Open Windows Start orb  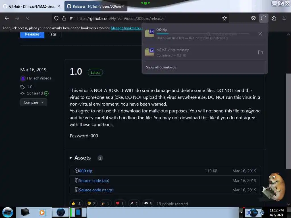click(7, 212)
